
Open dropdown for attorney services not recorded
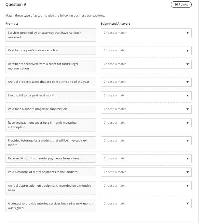[146, 33]
